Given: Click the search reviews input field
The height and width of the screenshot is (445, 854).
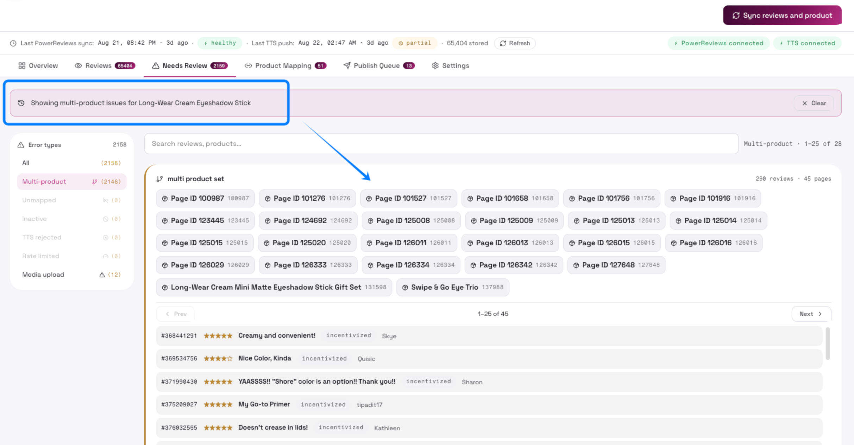Looking at the screenshot, I should pyautogui.click(x=441, y=144).
